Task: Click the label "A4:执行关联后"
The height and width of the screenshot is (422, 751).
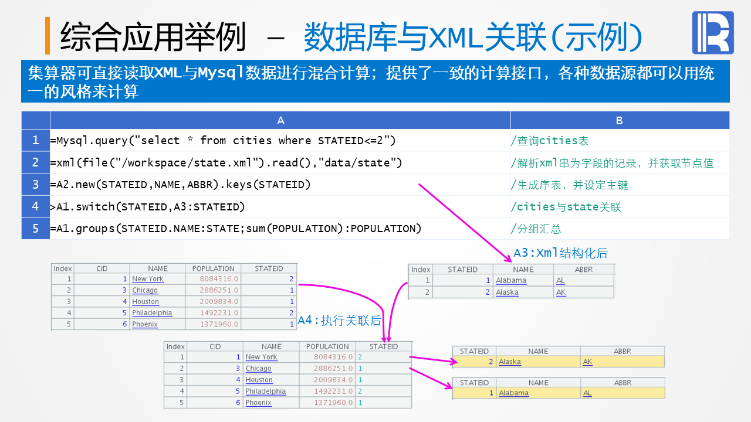Action: point(339,321)
